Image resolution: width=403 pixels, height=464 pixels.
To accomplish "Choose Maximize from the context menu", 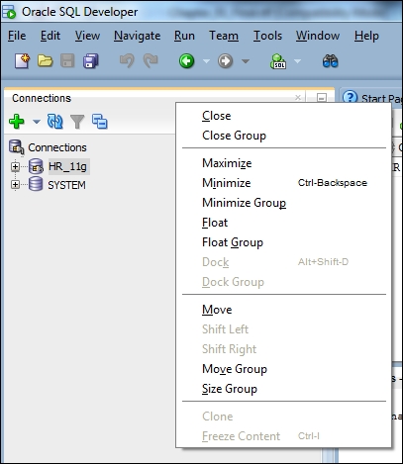I will (227, 163).
